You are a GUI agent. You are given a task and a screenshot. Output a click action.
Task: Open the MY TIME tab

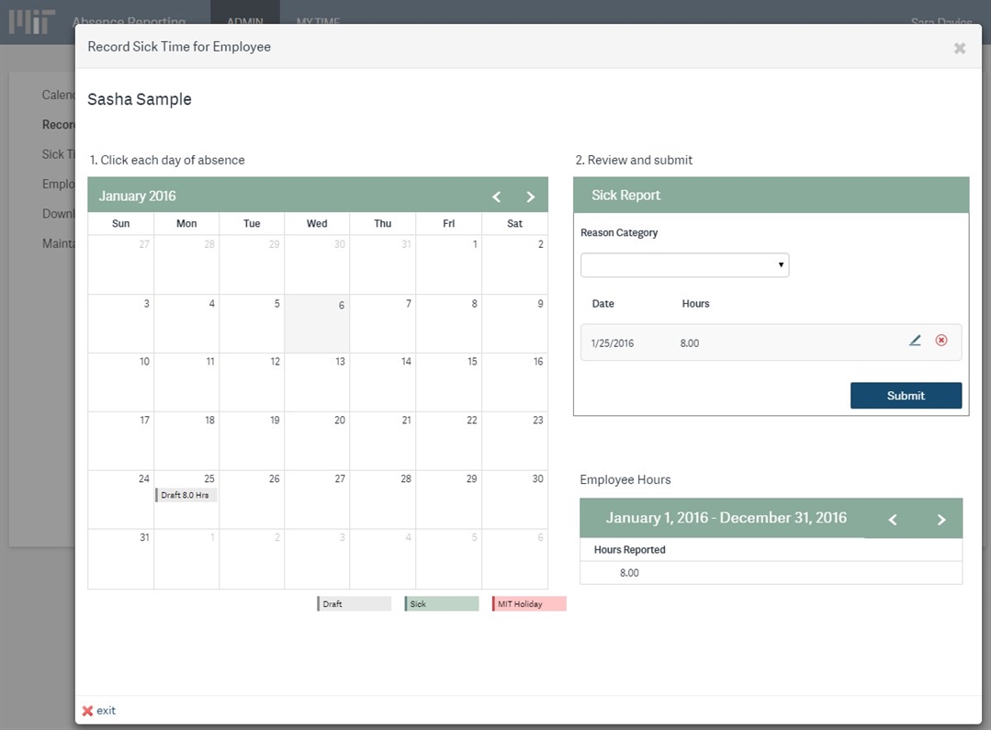(318, 22)
